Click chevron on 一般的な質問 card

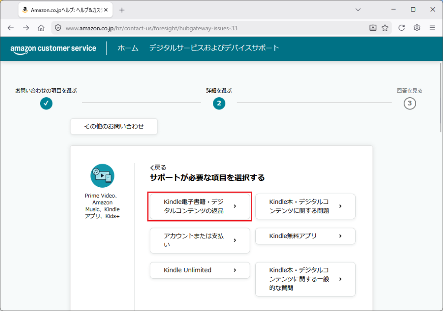tap(340, 279)
